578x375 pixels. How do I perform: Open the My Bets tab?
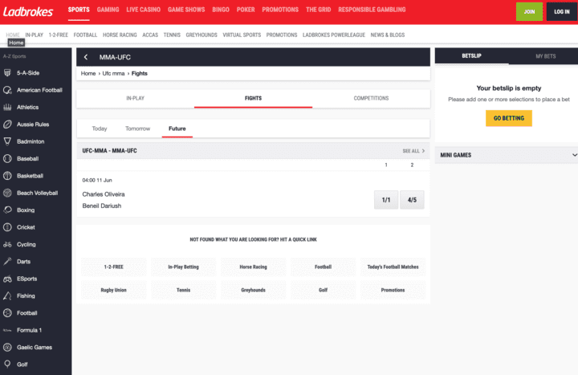546,56
